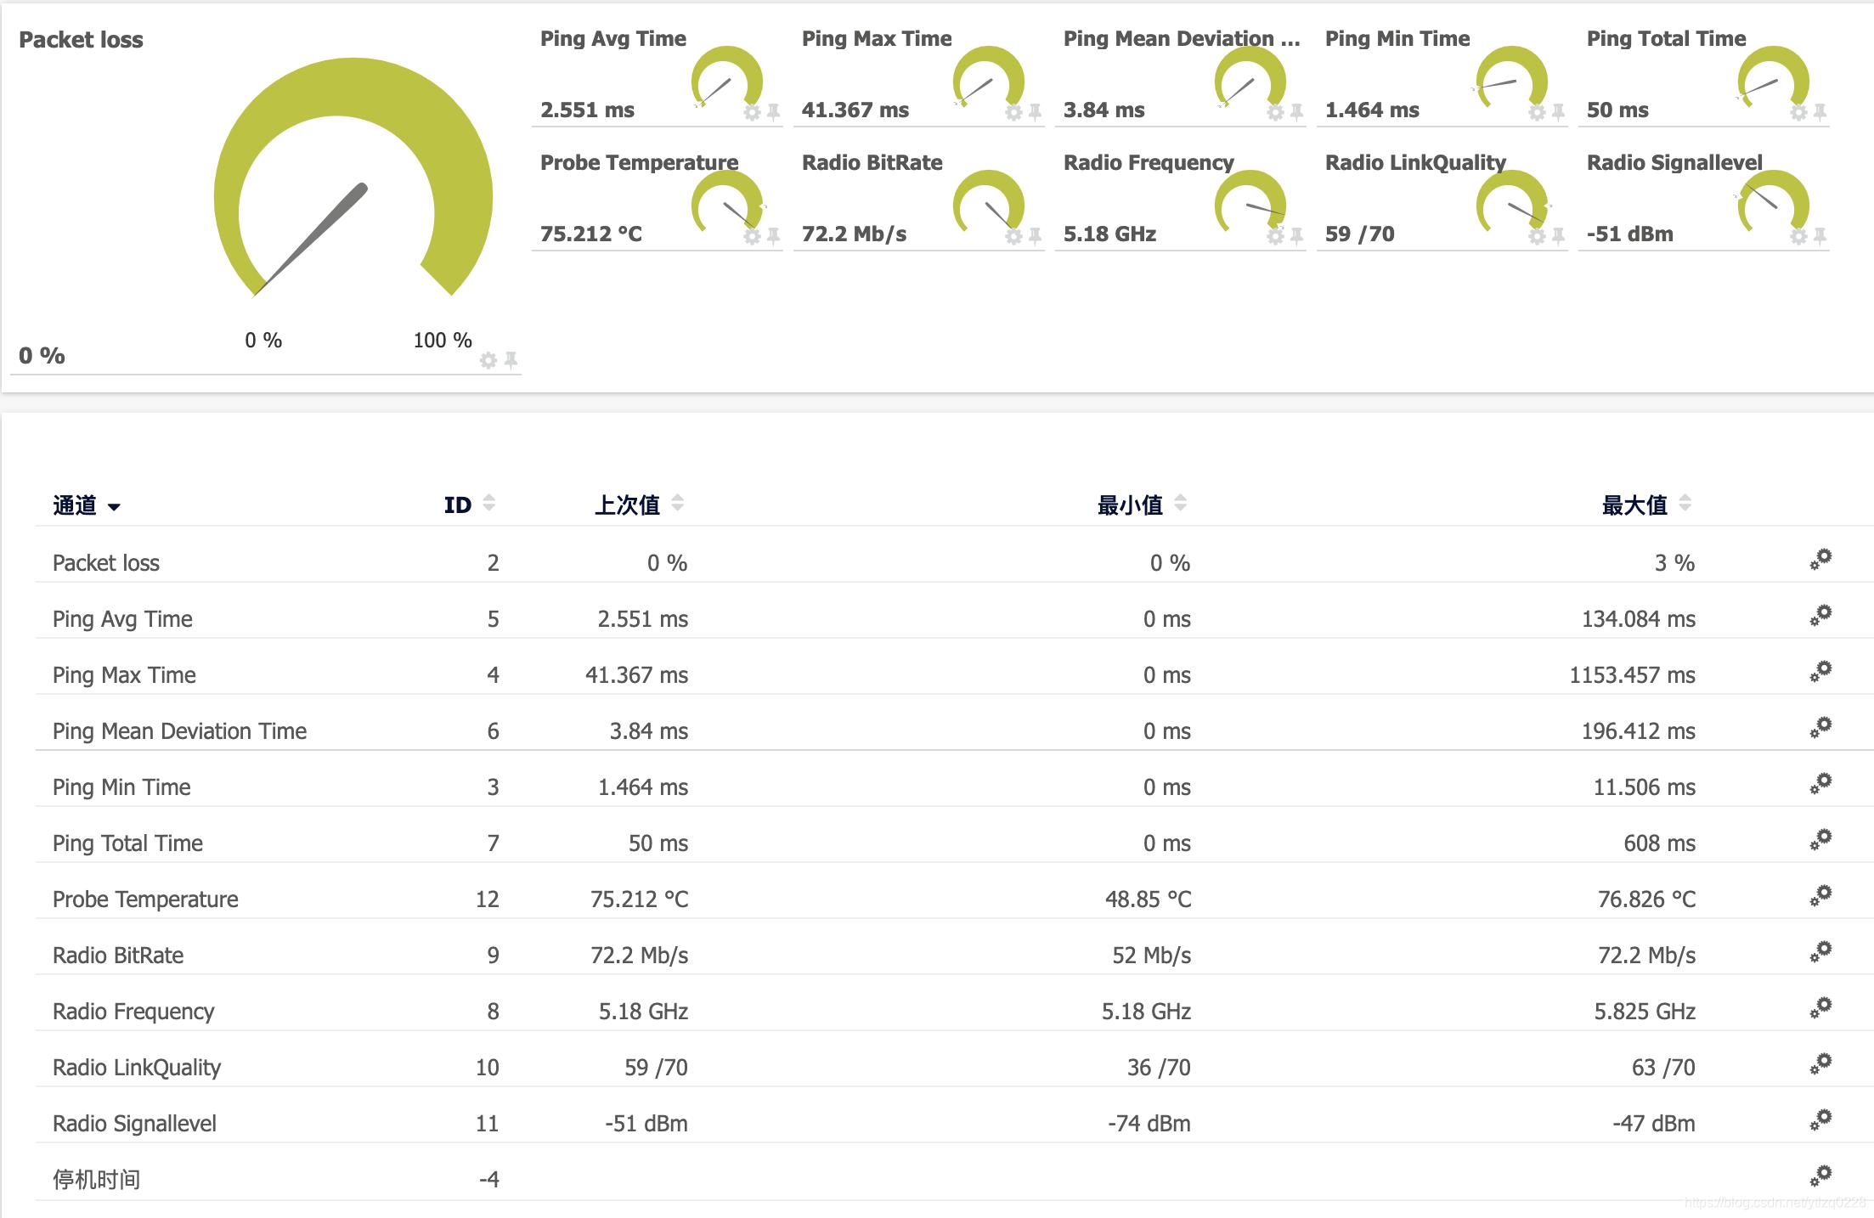Click 'Radio Signallevel' channel name in table
Screen dimensions: 1874x1218
tap(134, 1124)
